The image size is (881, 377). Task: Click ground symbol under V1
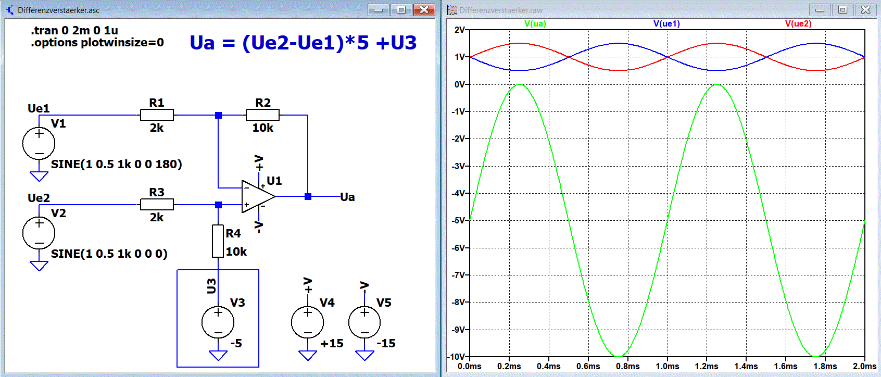click(39, 176)
